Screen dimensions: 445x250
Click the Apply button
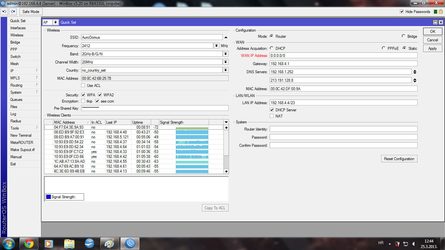(x=433, y=49)
